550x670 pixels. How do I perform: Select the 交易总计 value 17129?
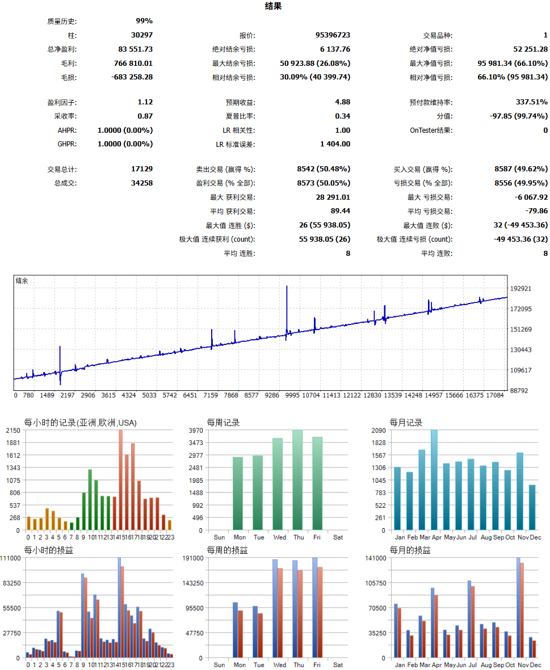141,169
